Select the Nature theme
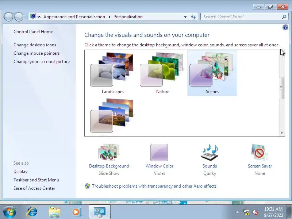This screenshot has width=292, height=219. pyautogui.click(x=162, y=73)
